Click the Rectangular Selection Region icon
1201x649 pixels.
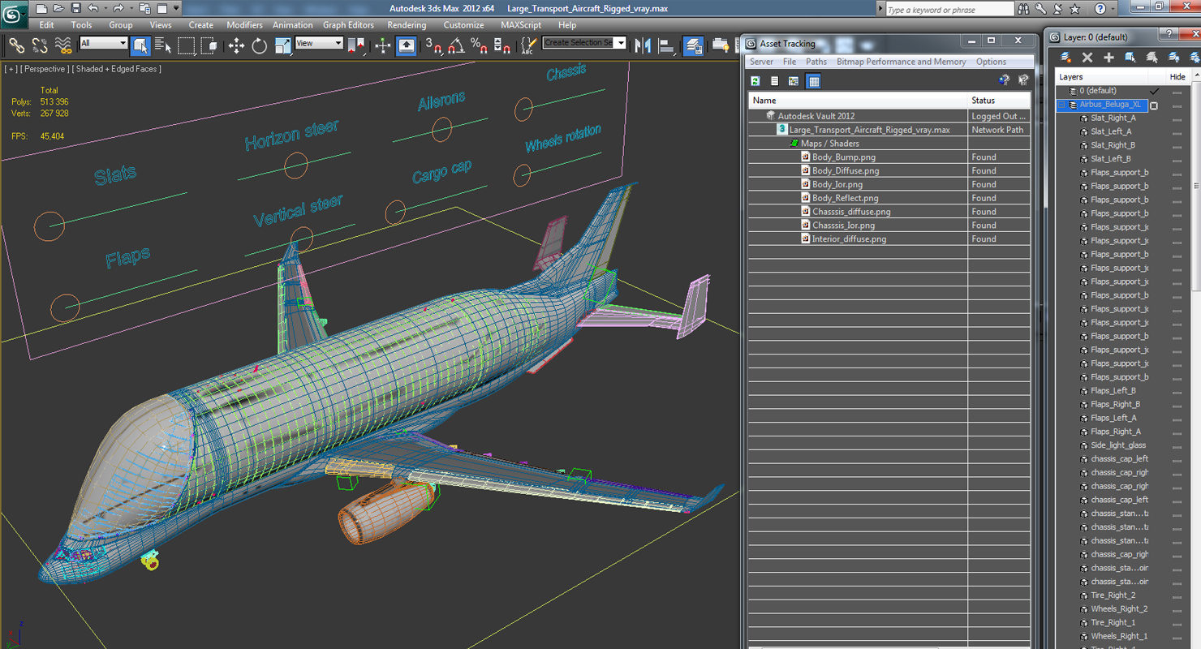tap(187, 45)
